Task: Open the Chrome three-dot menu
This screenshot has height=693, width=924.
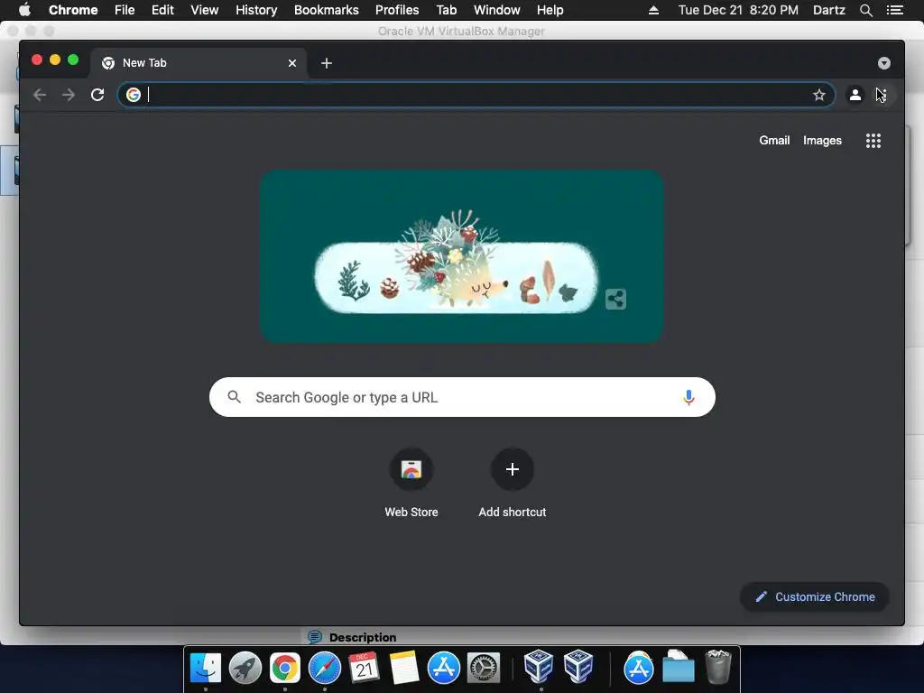Action: pos(882,95)
